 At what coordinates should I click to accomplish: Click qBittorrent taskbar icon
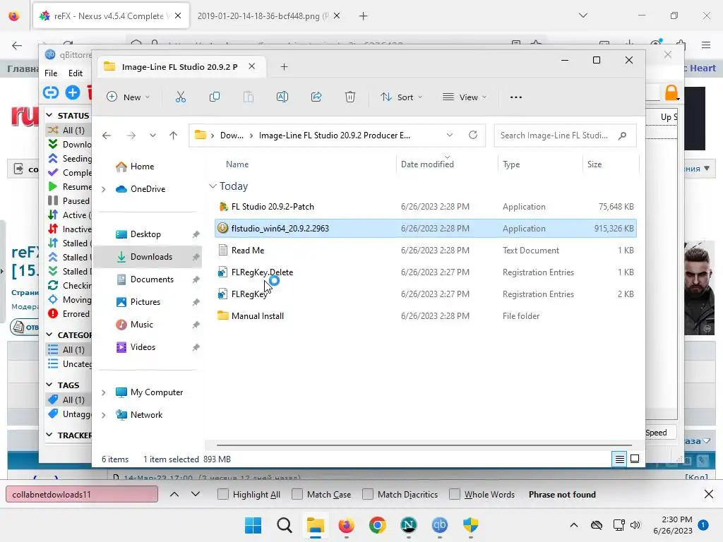pyautogui.click(x=439, y=525)
